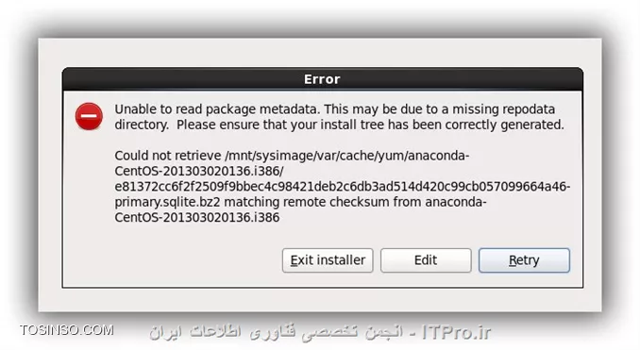This screenshot has width=640, height=350.
Task: Select the 'Unable to read package metadata' line
Action: click(x=335, y=109)
